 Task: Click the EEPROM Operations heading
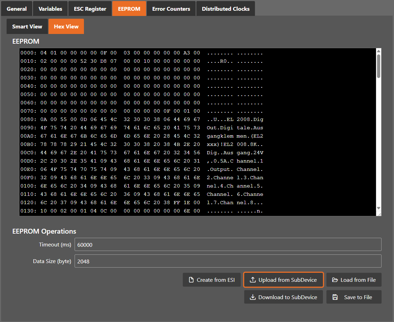(x=44, y=231)
